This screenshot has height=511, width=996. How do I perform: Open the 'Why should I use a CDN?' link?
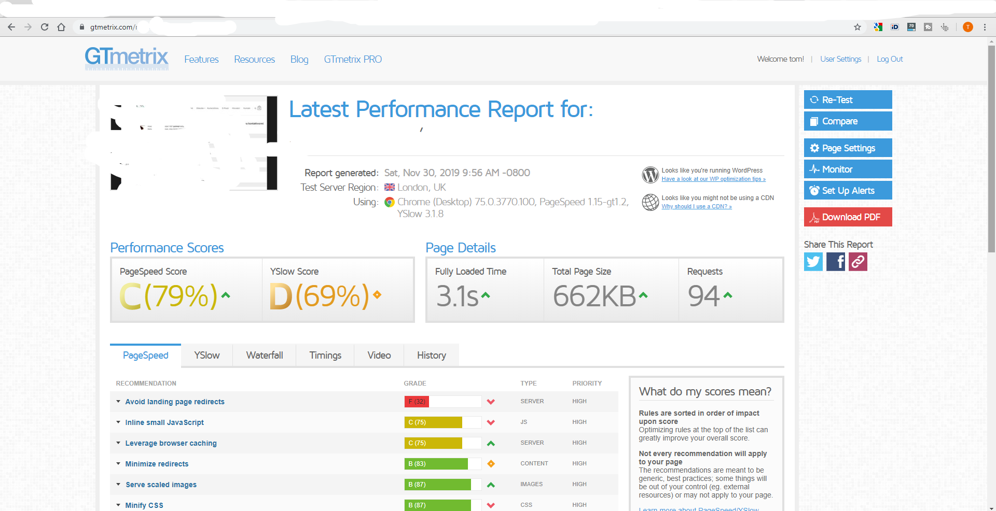pos(697,207)
